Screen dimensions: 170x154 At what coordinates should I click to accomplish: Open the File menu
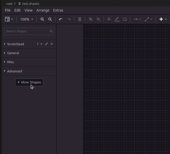(x=8, y=10)
